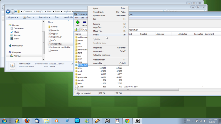Open the media player taskbar icon
Screen dimensions: 221x124
[57, 121]
